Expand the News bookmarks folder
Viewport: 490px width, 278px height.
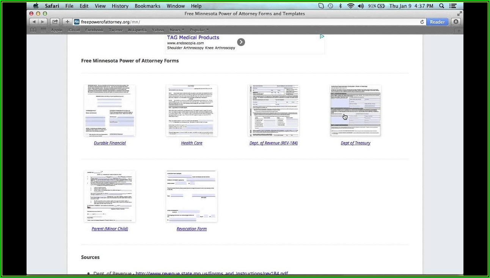coord(176,30)
